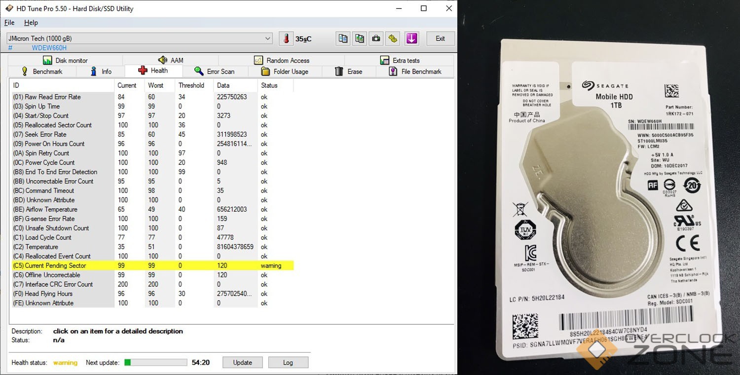Open the Log button
The width and height of the screenshot is (740, 375).
click(288, 363)
